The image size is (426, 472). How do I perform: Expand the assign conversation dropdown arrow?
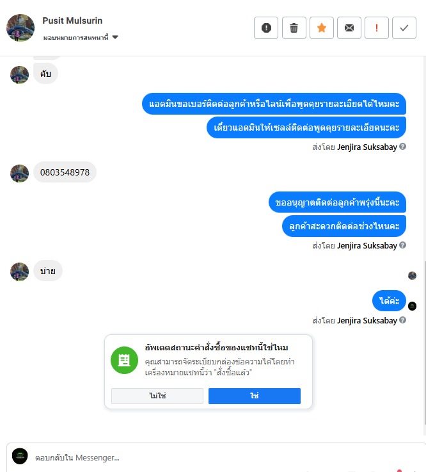click(x=115, y=37)
